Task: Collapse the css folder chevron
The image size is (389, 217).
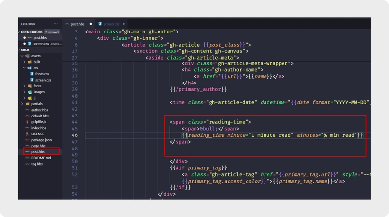Action: click(24, 68)
